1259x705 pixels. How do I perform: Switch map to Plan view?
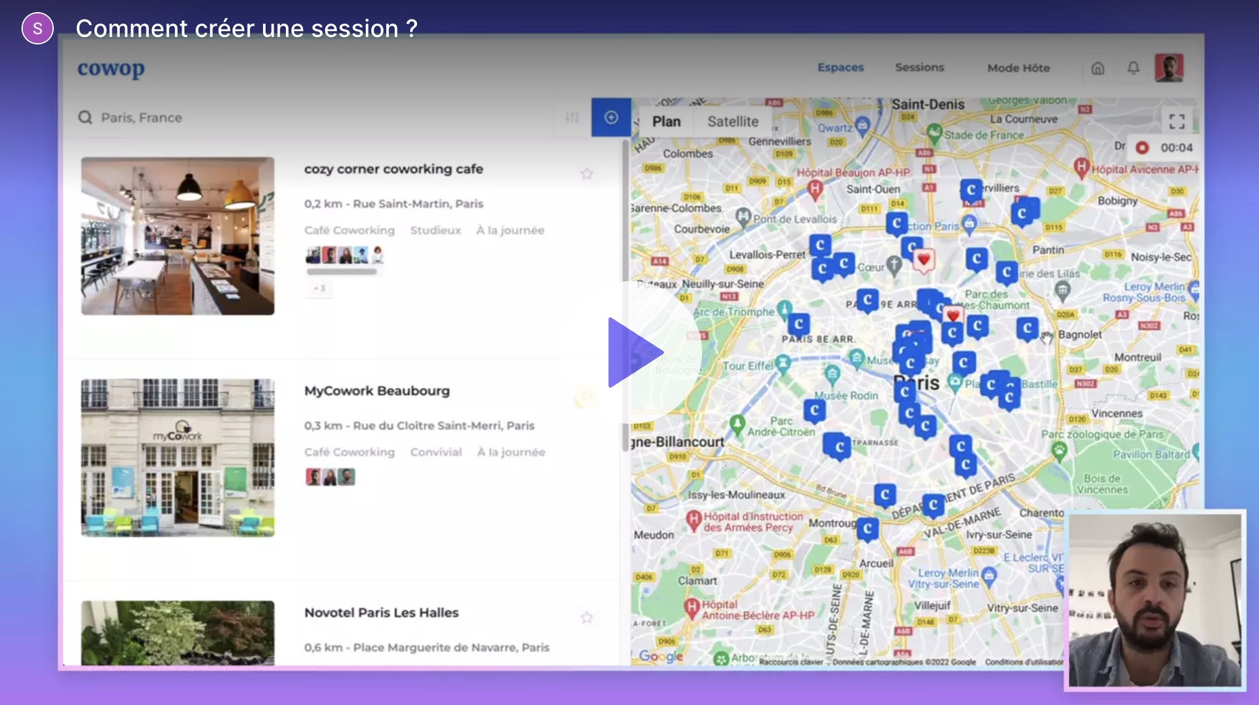666,122
